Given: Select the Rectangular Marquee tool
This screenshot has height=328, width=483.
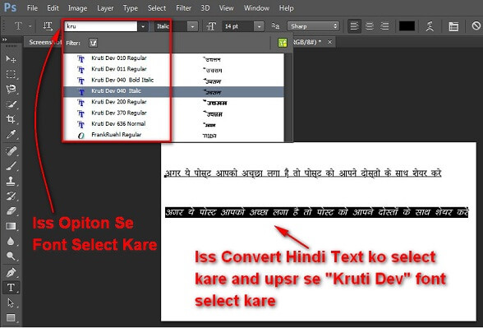Looking at the screenshot, I should [x=11, y=74].
